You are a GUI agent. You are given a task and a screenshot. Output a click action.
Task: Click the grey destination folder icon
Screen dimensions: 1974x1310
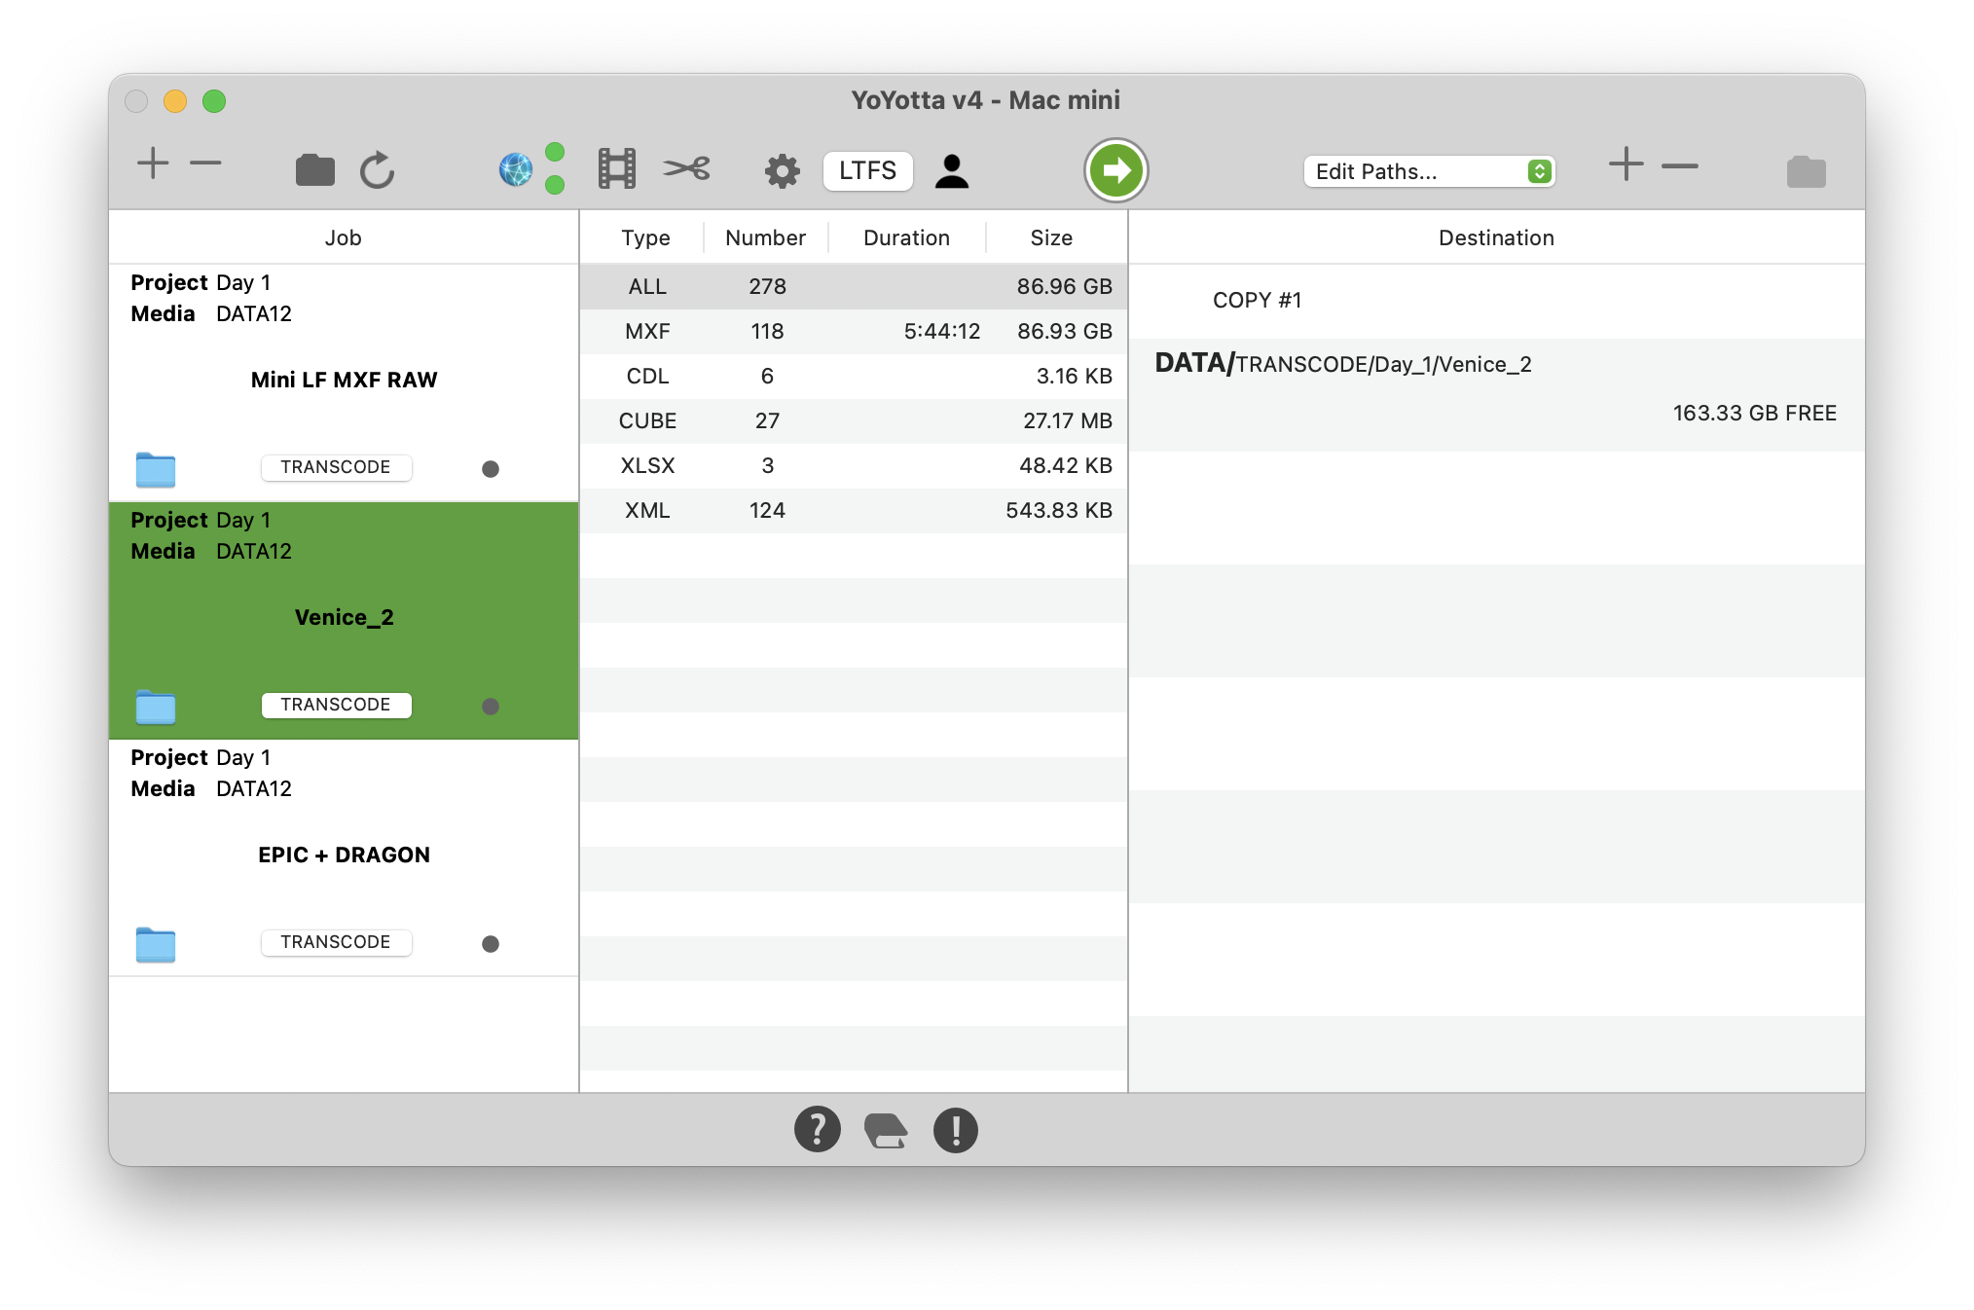pos(1806,171)
